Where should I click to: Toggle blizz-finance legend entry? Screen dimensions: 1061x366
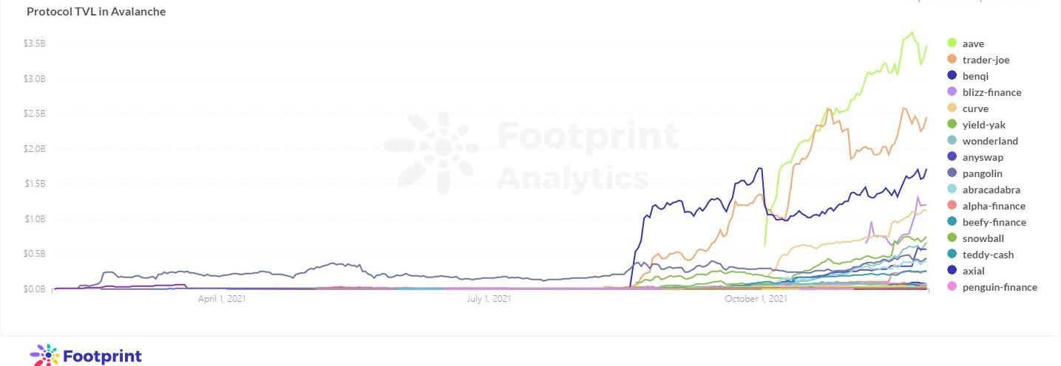click(x=991, y=92)
